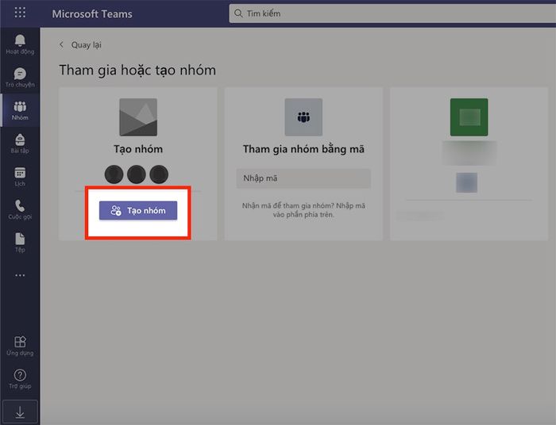The width and height of the screenshot is (556, 425).
Task: Go back with Quay lại link
Action: (80, 45)
